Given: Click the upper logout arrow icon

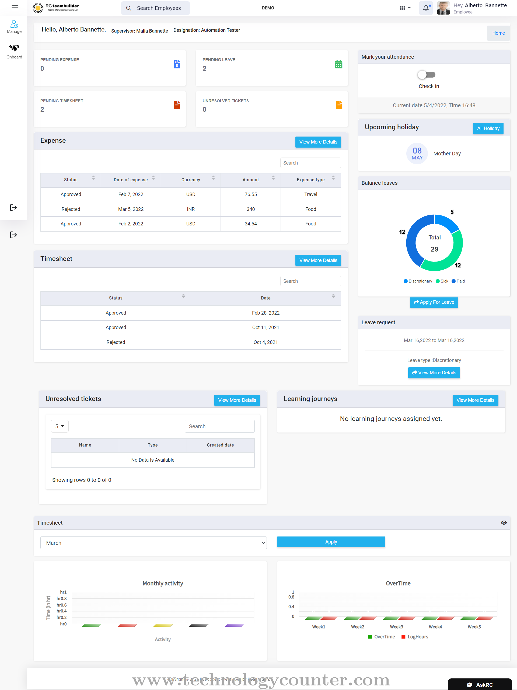Looking at the screenshot, I should click(x=13, y=208).
